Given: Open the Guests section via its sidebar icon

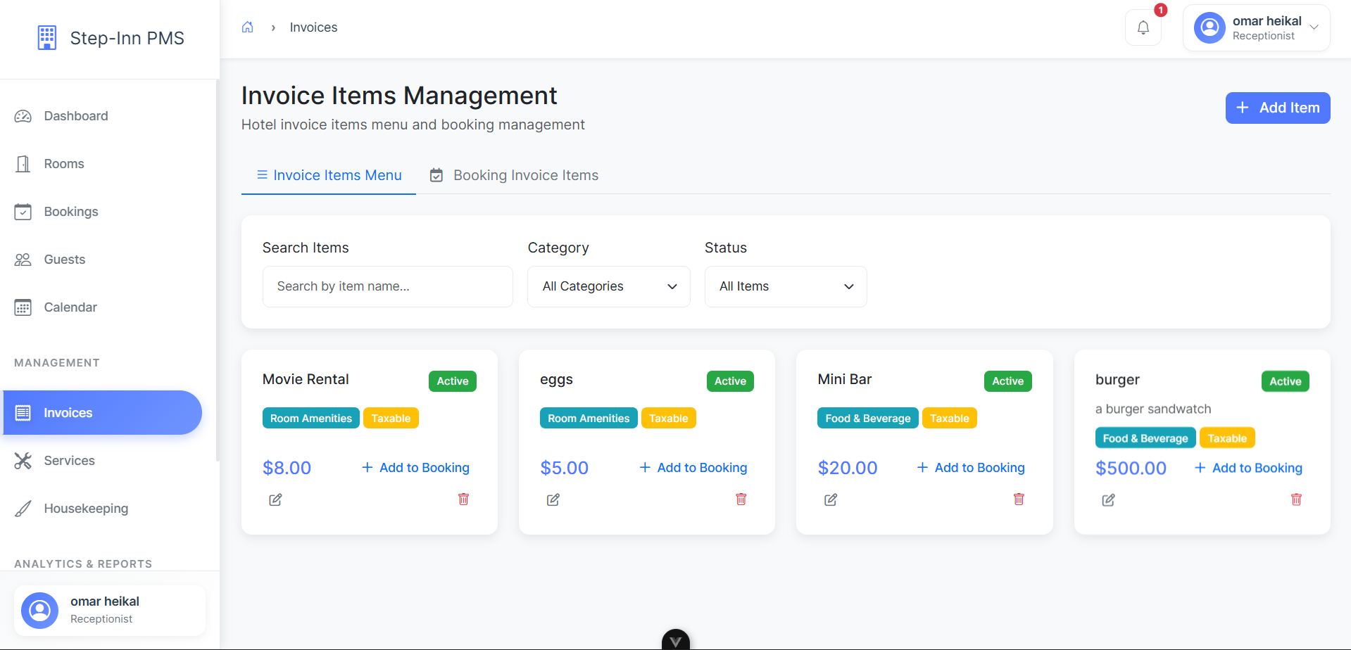Looking at the screenshot, I should pos(23,259).
